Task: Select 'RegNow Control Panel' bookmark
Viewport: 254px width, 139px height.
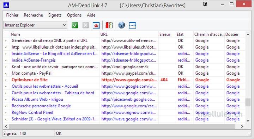Action: click(x=32, y=113)
